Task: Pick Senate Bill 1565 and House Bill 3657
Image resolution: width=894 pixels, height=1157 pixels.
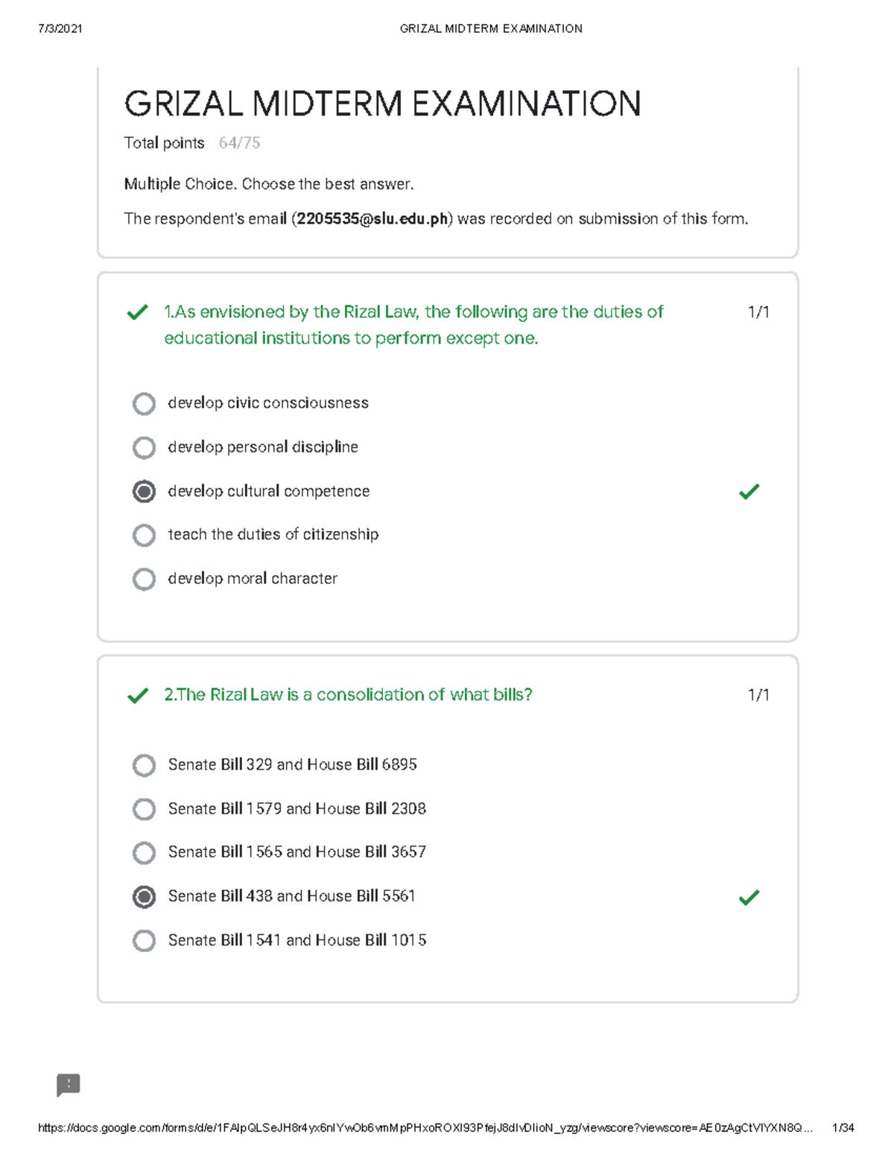Action: 144,852
